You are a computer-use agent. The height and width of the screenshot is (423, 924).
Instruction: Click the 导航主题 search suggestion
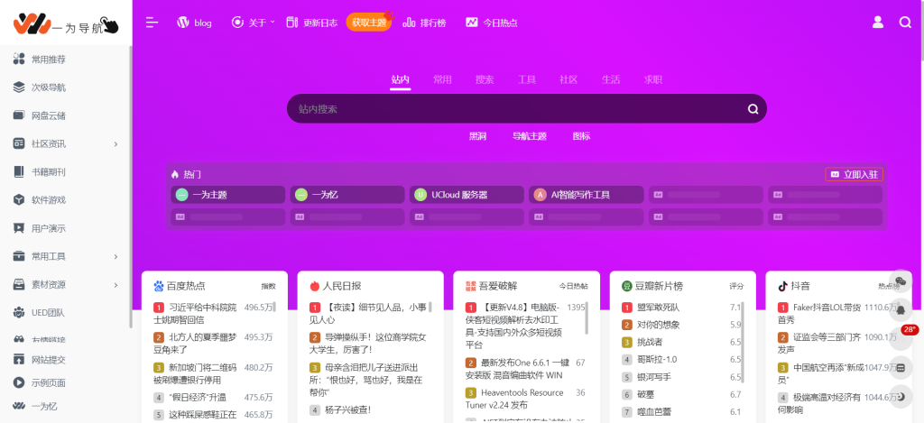pyautogui.click(x=529, y=136)
